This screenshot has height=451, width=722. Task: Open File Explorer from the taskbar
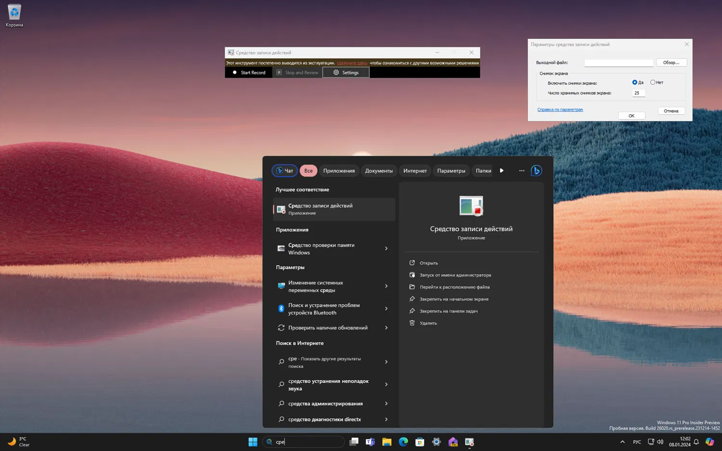[387, 442]
